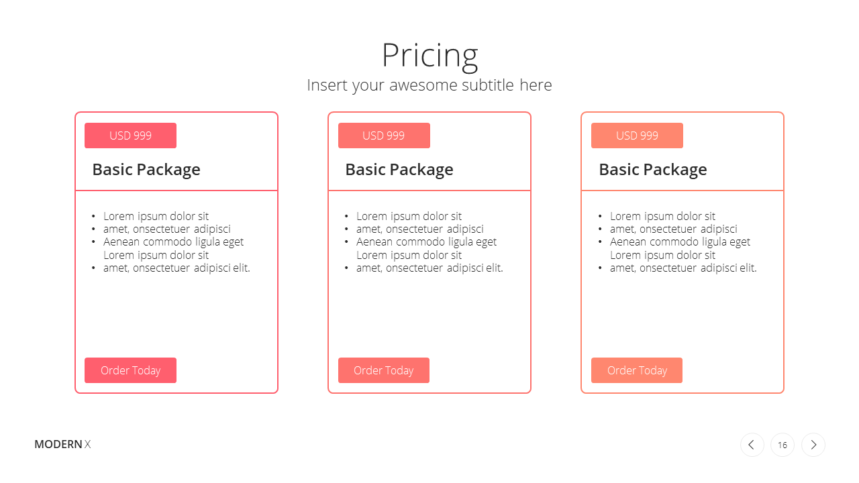
Task: Select the Basic Package heading in first card
Action: point(146,170)
